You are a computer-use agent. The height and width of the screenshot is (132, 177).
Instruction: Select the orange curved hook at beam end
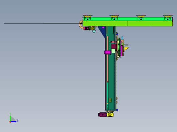(x=81, y=24)
